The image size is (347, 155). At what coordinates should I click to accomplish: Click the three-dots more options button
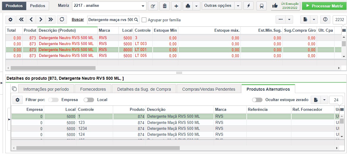click(x=281, y=20)
